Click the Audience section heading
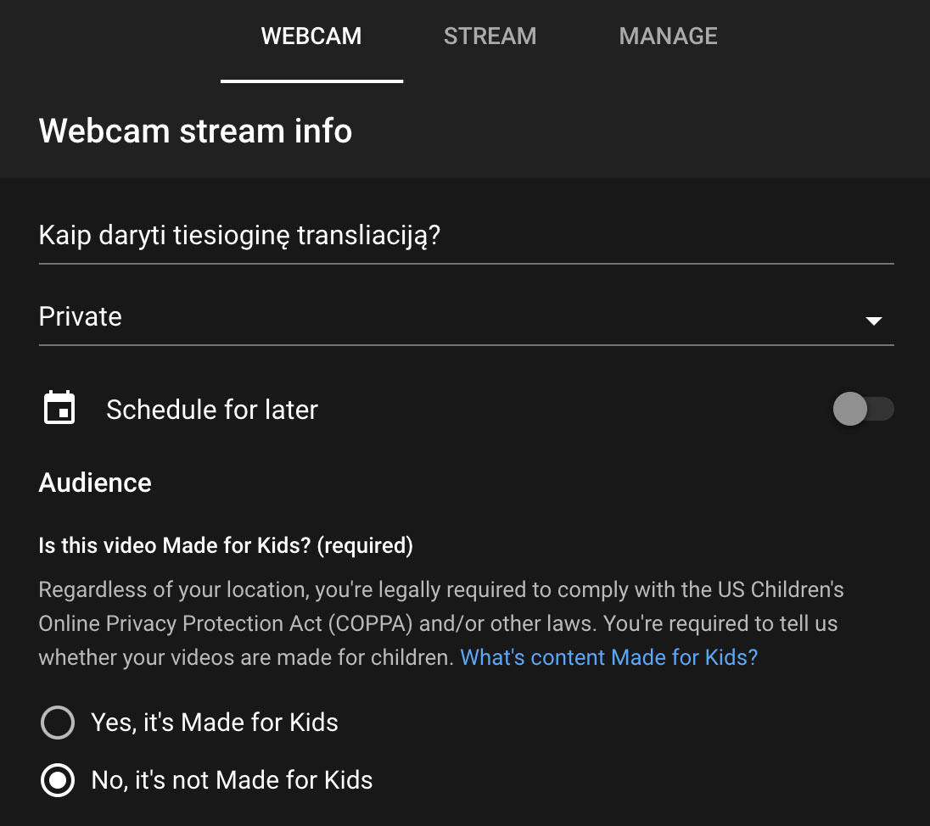The width and height of the screenshot is (930, 826). point(95,483)
